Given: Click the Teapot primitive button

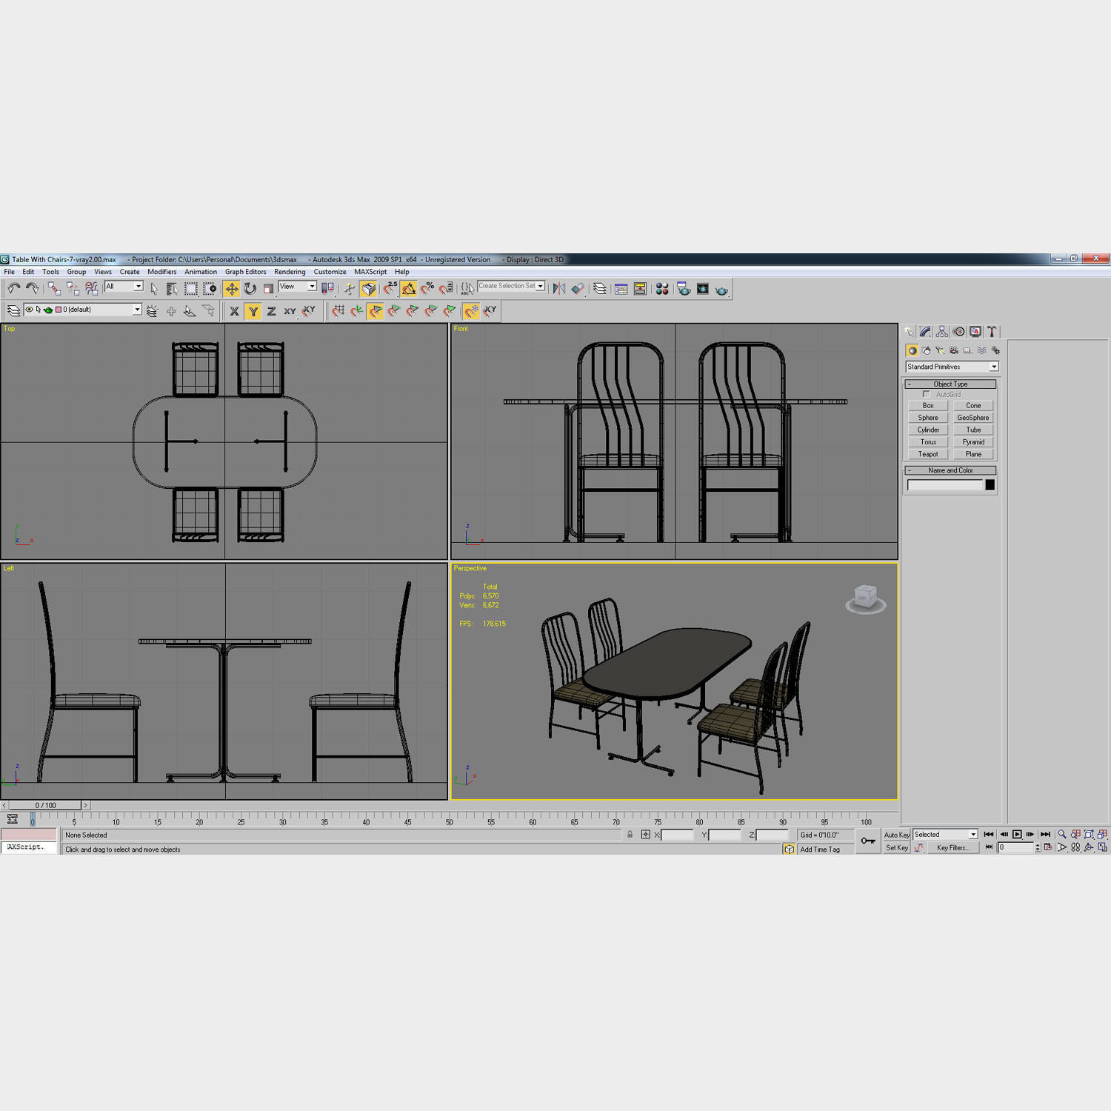Looking at the screenshot, I should [928, 454].
